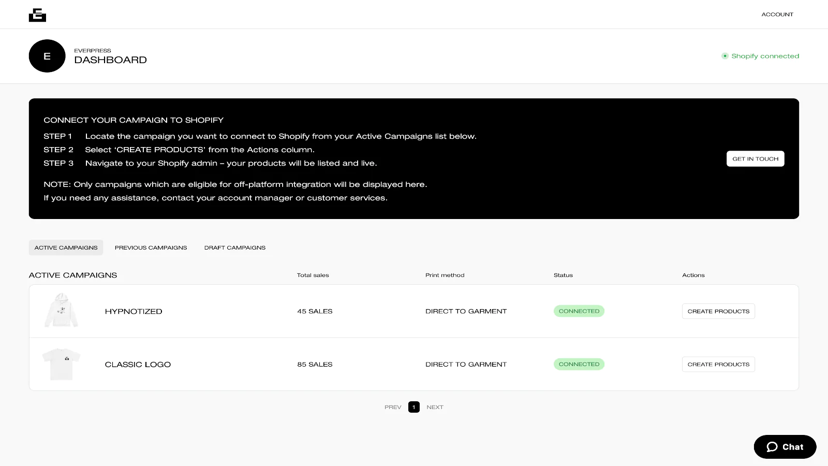Open the Classic Logo campaign name

138,365
